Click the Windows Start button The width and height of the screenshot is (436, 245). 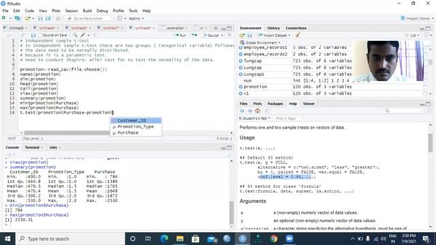[x=7, y=239]
